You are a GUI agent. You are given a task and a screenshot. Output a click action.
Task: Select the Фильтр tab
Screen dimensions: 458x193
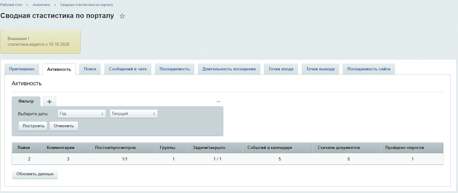click(26, 101)
